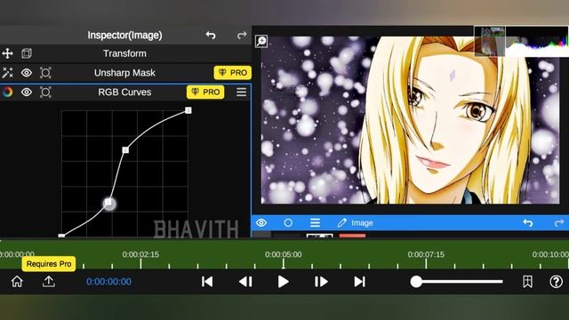Viewport: 569px width, 320px height.
Task: Redo in the Inspector header
Action: click(242, 36)
